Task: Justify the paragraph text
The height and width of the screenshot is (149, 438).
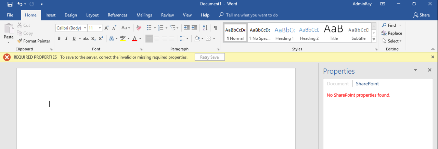Action: [x=172, y=38]
